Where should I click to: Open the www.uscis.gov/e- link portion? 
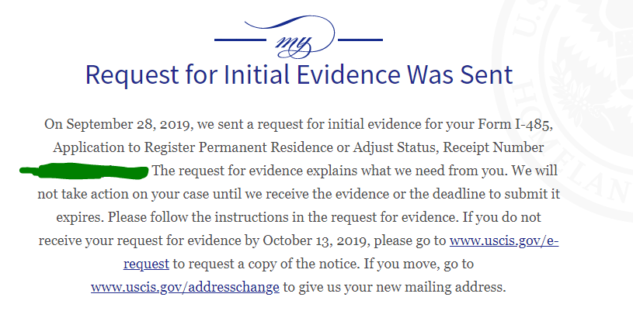[504, 240]
